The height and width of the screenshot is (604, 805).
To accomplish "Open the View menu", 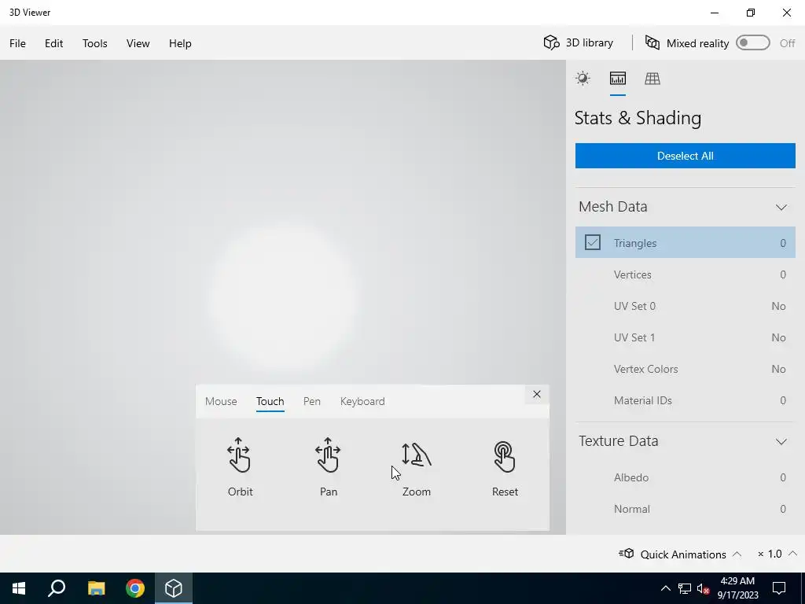I will [138, 43].
